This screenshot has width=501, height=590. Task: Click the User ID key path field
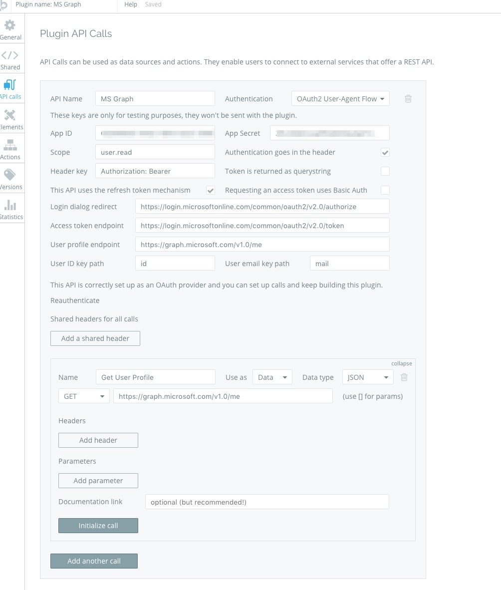175,264
